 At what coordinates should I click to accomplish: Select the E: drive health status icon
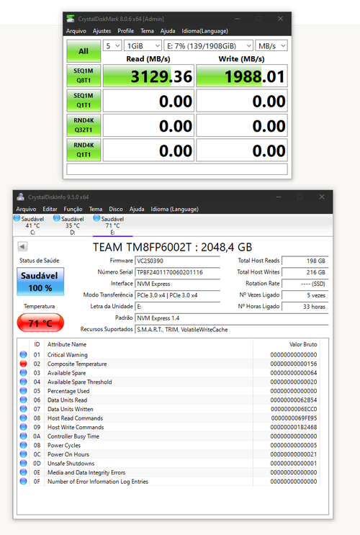pos(96,218)
